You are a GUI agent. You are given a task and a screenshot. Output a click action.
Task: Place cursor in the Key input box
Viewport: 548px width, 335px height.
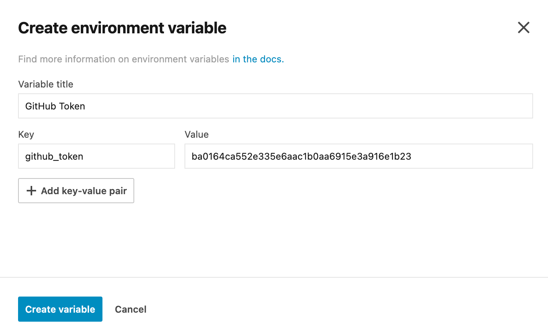[96, 156]
